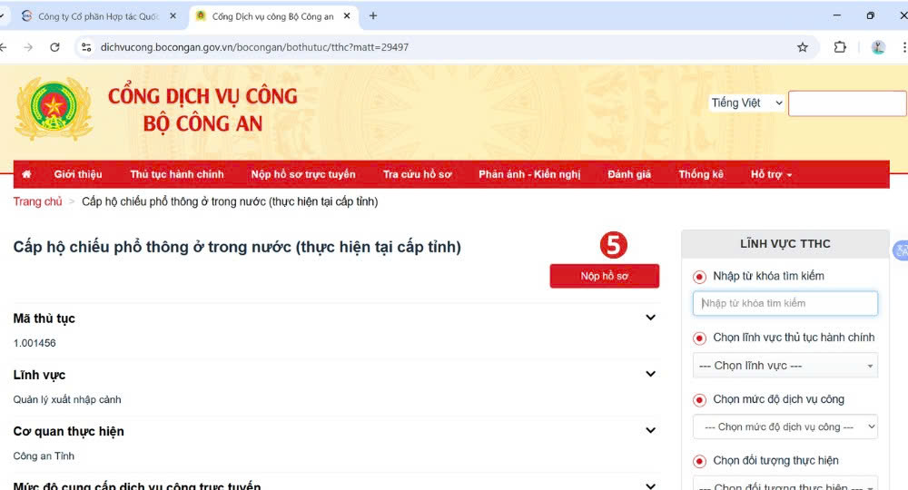The width and height of the screenshot is (908, 490).
Task: Select the 'Nhập từ khóa tìm kiếm' radio button
Action: (699, 277)
